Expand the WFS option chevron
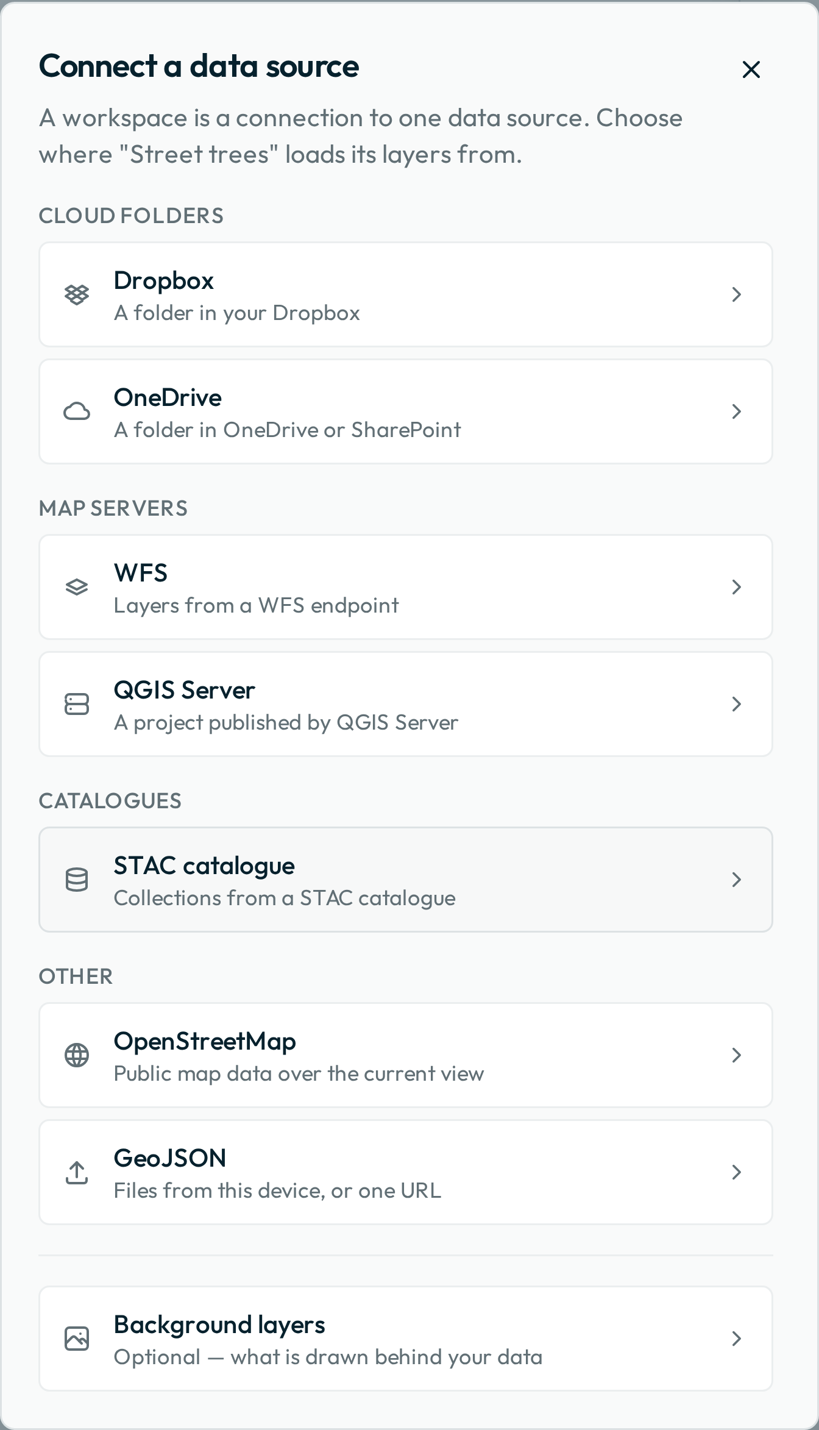Image resolution: width=819 pixels, height=1430 pixels. pyautogui.click(x=736, y=587)
